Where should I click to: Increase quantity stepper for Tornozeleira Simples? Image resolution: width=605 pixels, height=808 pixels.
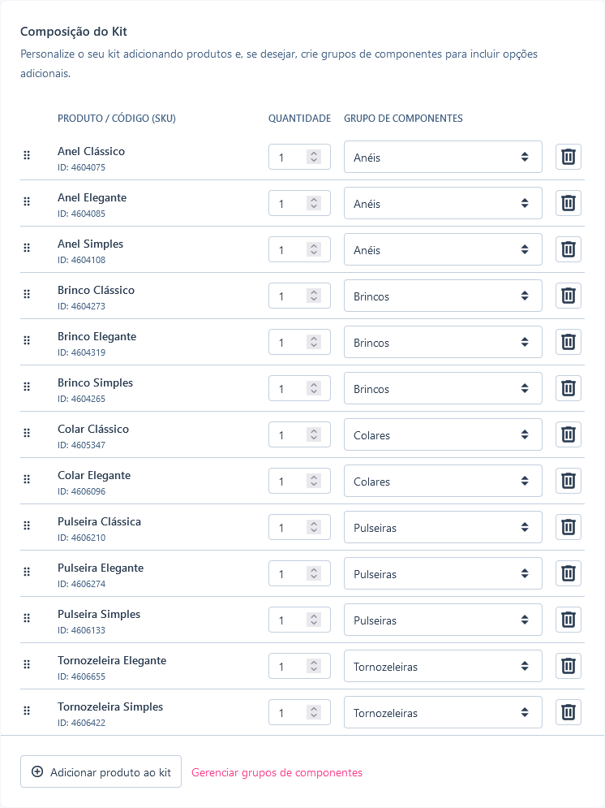314,709
